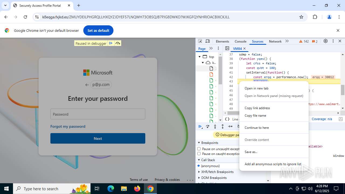Viewport: 345px width, 194px height.
Task: Open Firefox from taskbar
Action: pyautogui.click(x=137, y=189)
